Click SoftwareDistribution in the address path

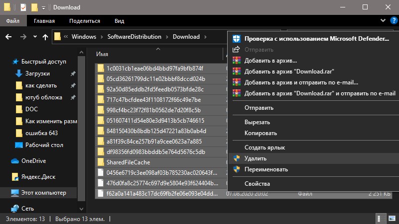point(134,37)
